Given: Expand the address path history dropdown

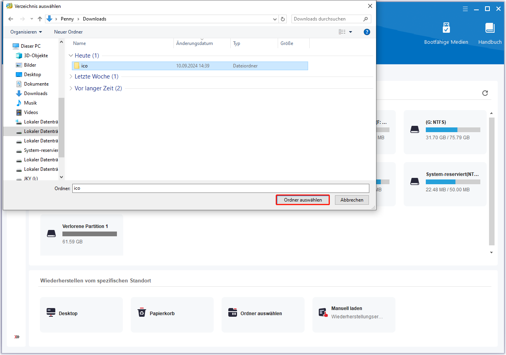Looking at the screenshot, I should [275, 19].
